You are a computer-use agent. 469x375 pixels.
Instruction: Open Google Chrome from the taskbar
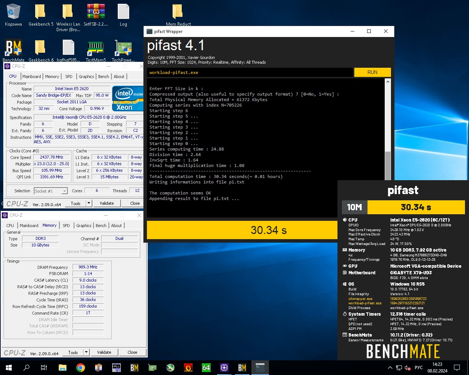click(81, 368)
